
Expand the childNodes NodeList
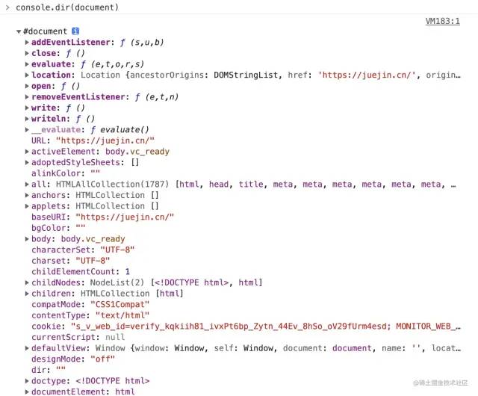[x=27, y=282]
